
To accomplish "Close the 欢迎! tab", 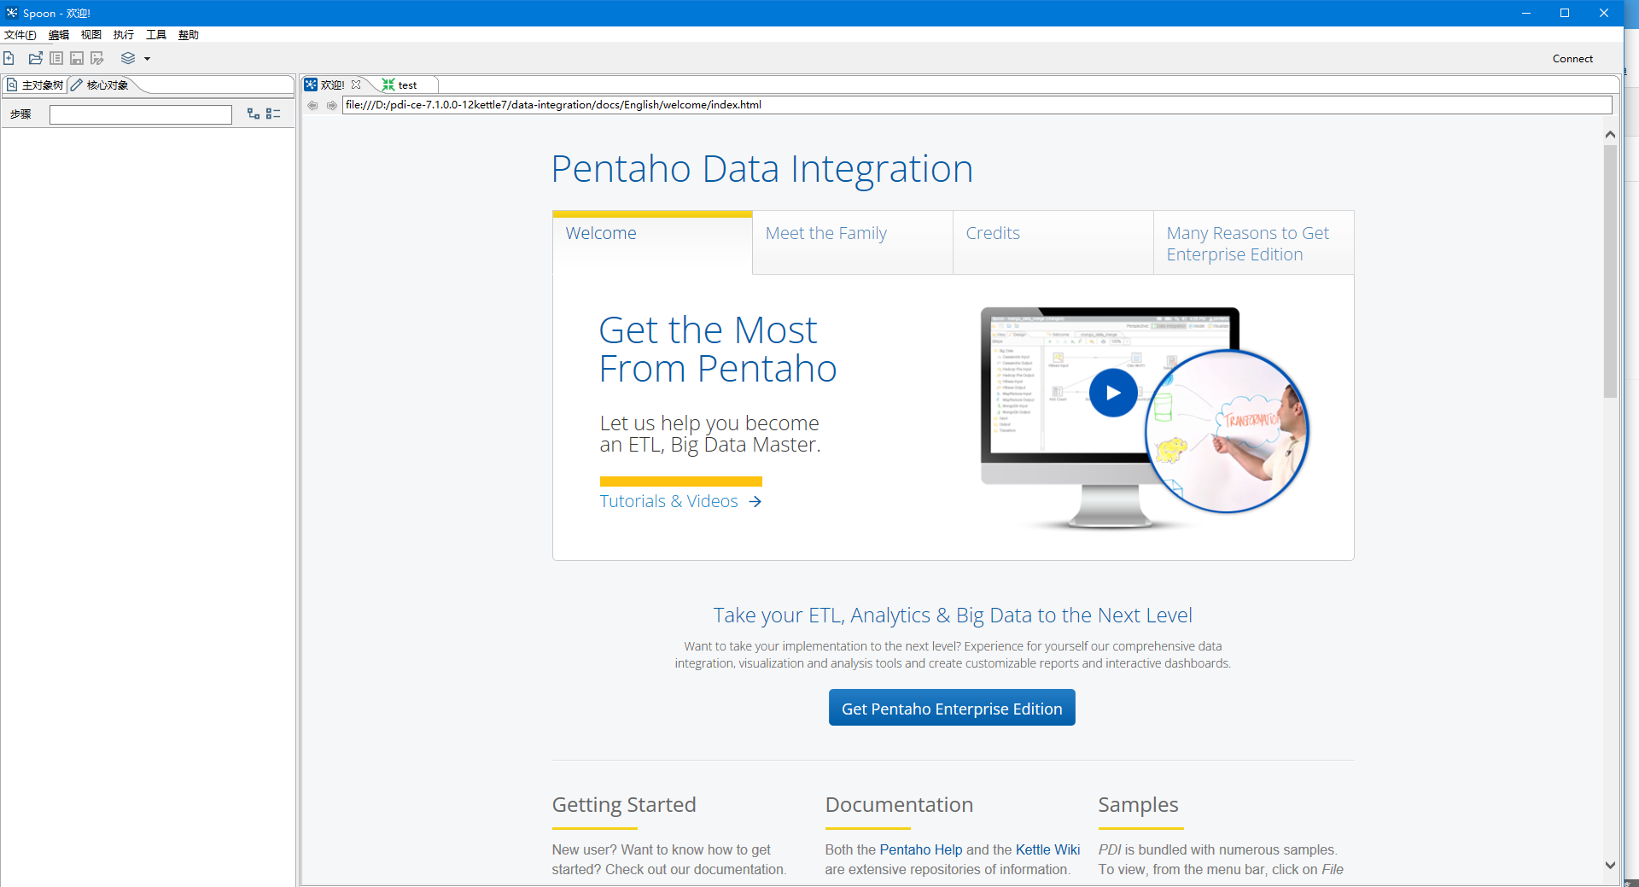I will [356, 85].
